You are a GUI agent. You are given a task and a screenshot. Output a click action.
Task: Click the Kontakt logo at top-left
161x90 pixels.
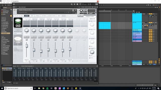(14, 4)
